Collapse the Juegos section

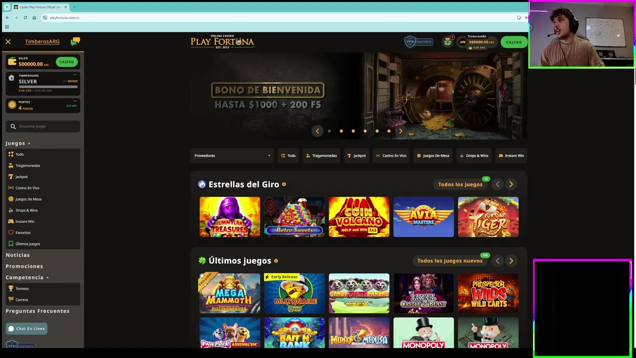(x=18, y=143)
